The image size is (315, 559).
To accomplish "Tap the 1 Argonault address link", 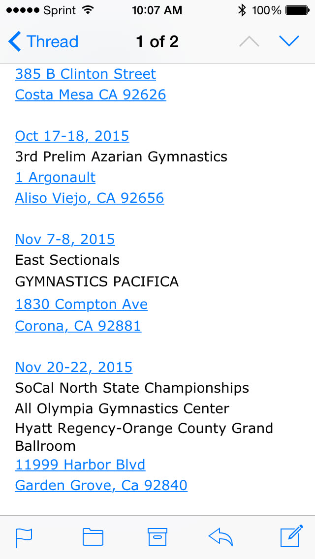I will pos(55,177).
